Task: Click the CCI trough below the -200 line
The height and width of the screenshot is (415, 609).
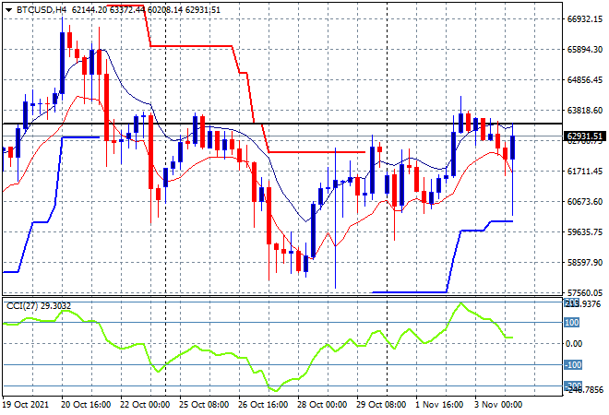Action: pos(276,390)
